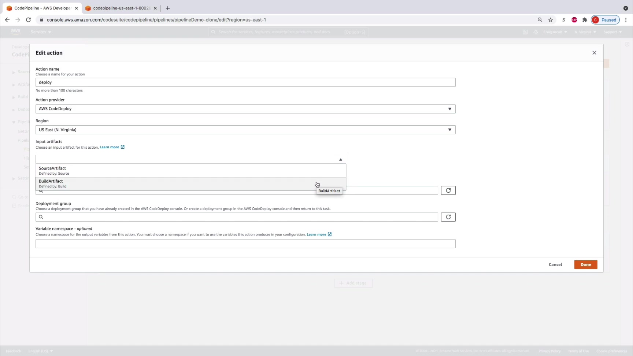
Task: Click the Add stage button
Action: (x=353, y=283)
